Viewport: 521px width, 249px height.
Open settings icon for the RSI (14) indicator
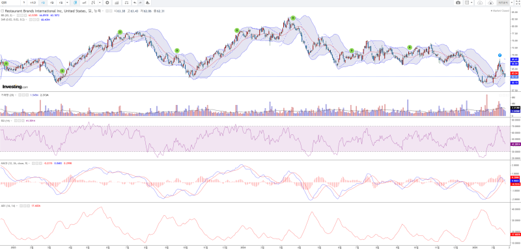(19, 121)
